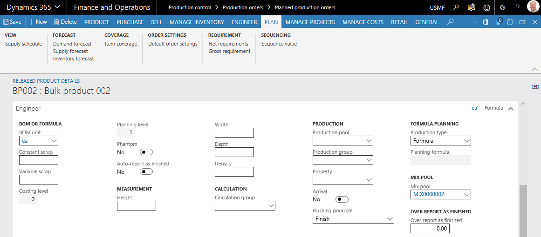Click the USMF company selector
The image size is (541, 237).
pos(437,7)
